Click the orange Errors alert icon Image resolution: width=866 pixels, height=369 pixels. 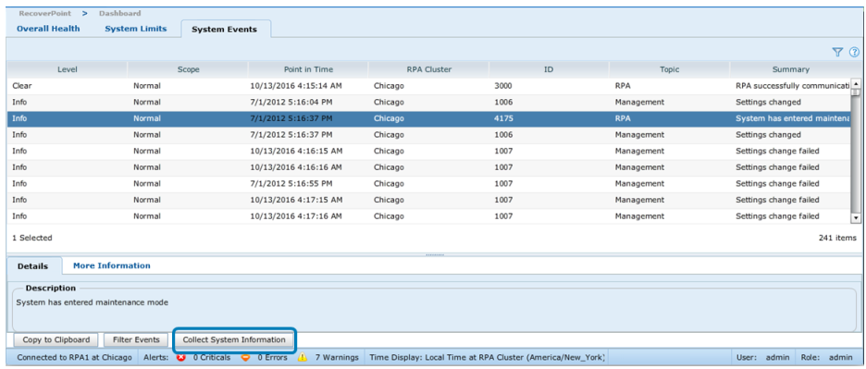pyautogui.click(x=246, y=357)
